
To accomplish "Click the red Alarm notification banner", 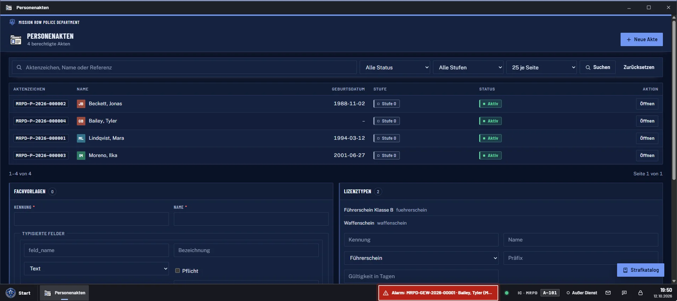I will [x=438, y=293].
